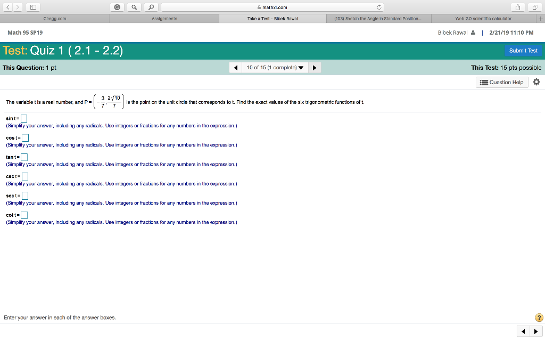
Task: Click the mathxl.com address bar
Action: 272,7
